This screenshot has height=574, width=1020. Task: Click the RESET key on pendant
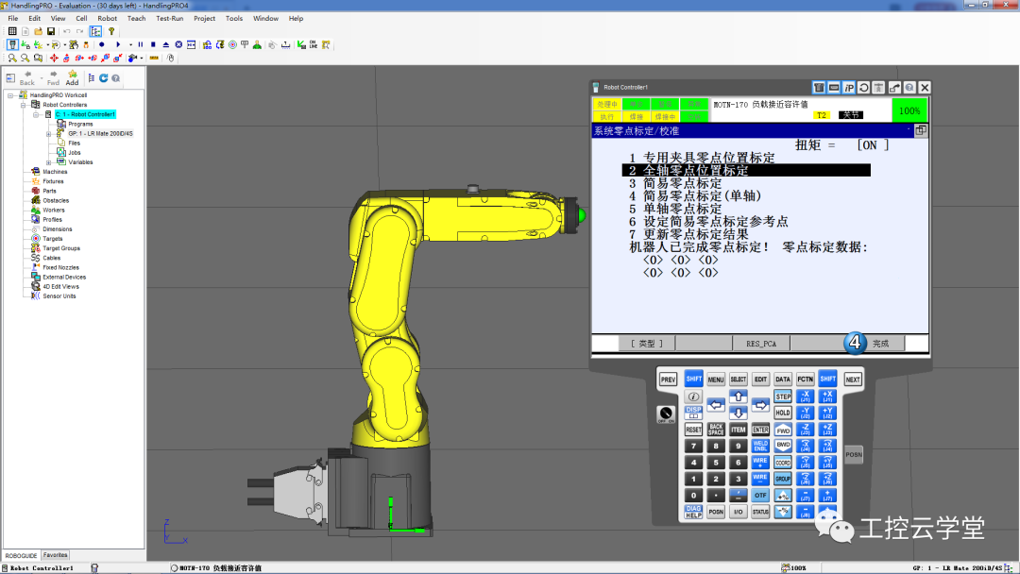[x=693, y=430]
